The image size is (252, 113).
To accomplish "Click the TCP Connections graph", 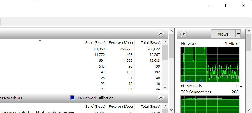I will click(210, 104).
